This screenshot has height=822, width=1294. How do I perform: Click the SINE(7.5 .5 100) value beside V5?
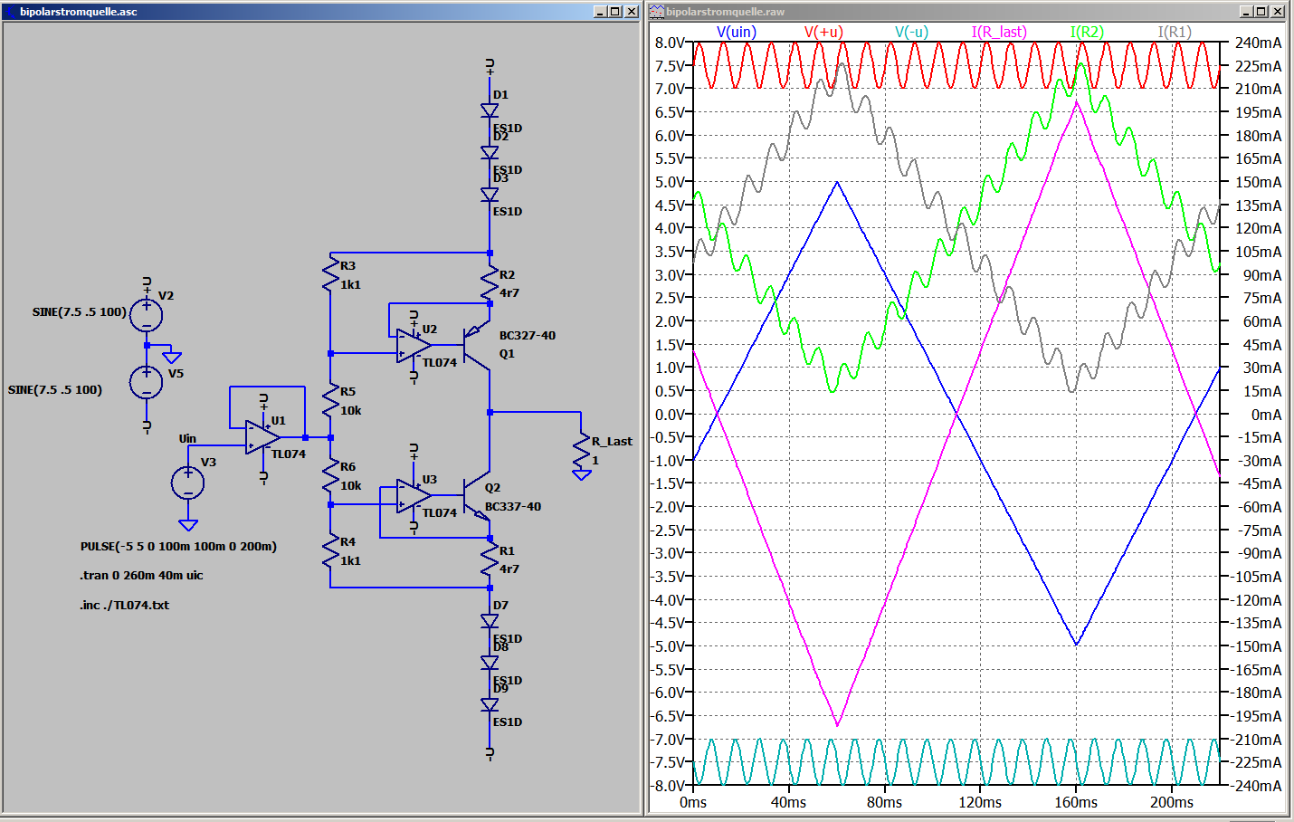(55, 389)
